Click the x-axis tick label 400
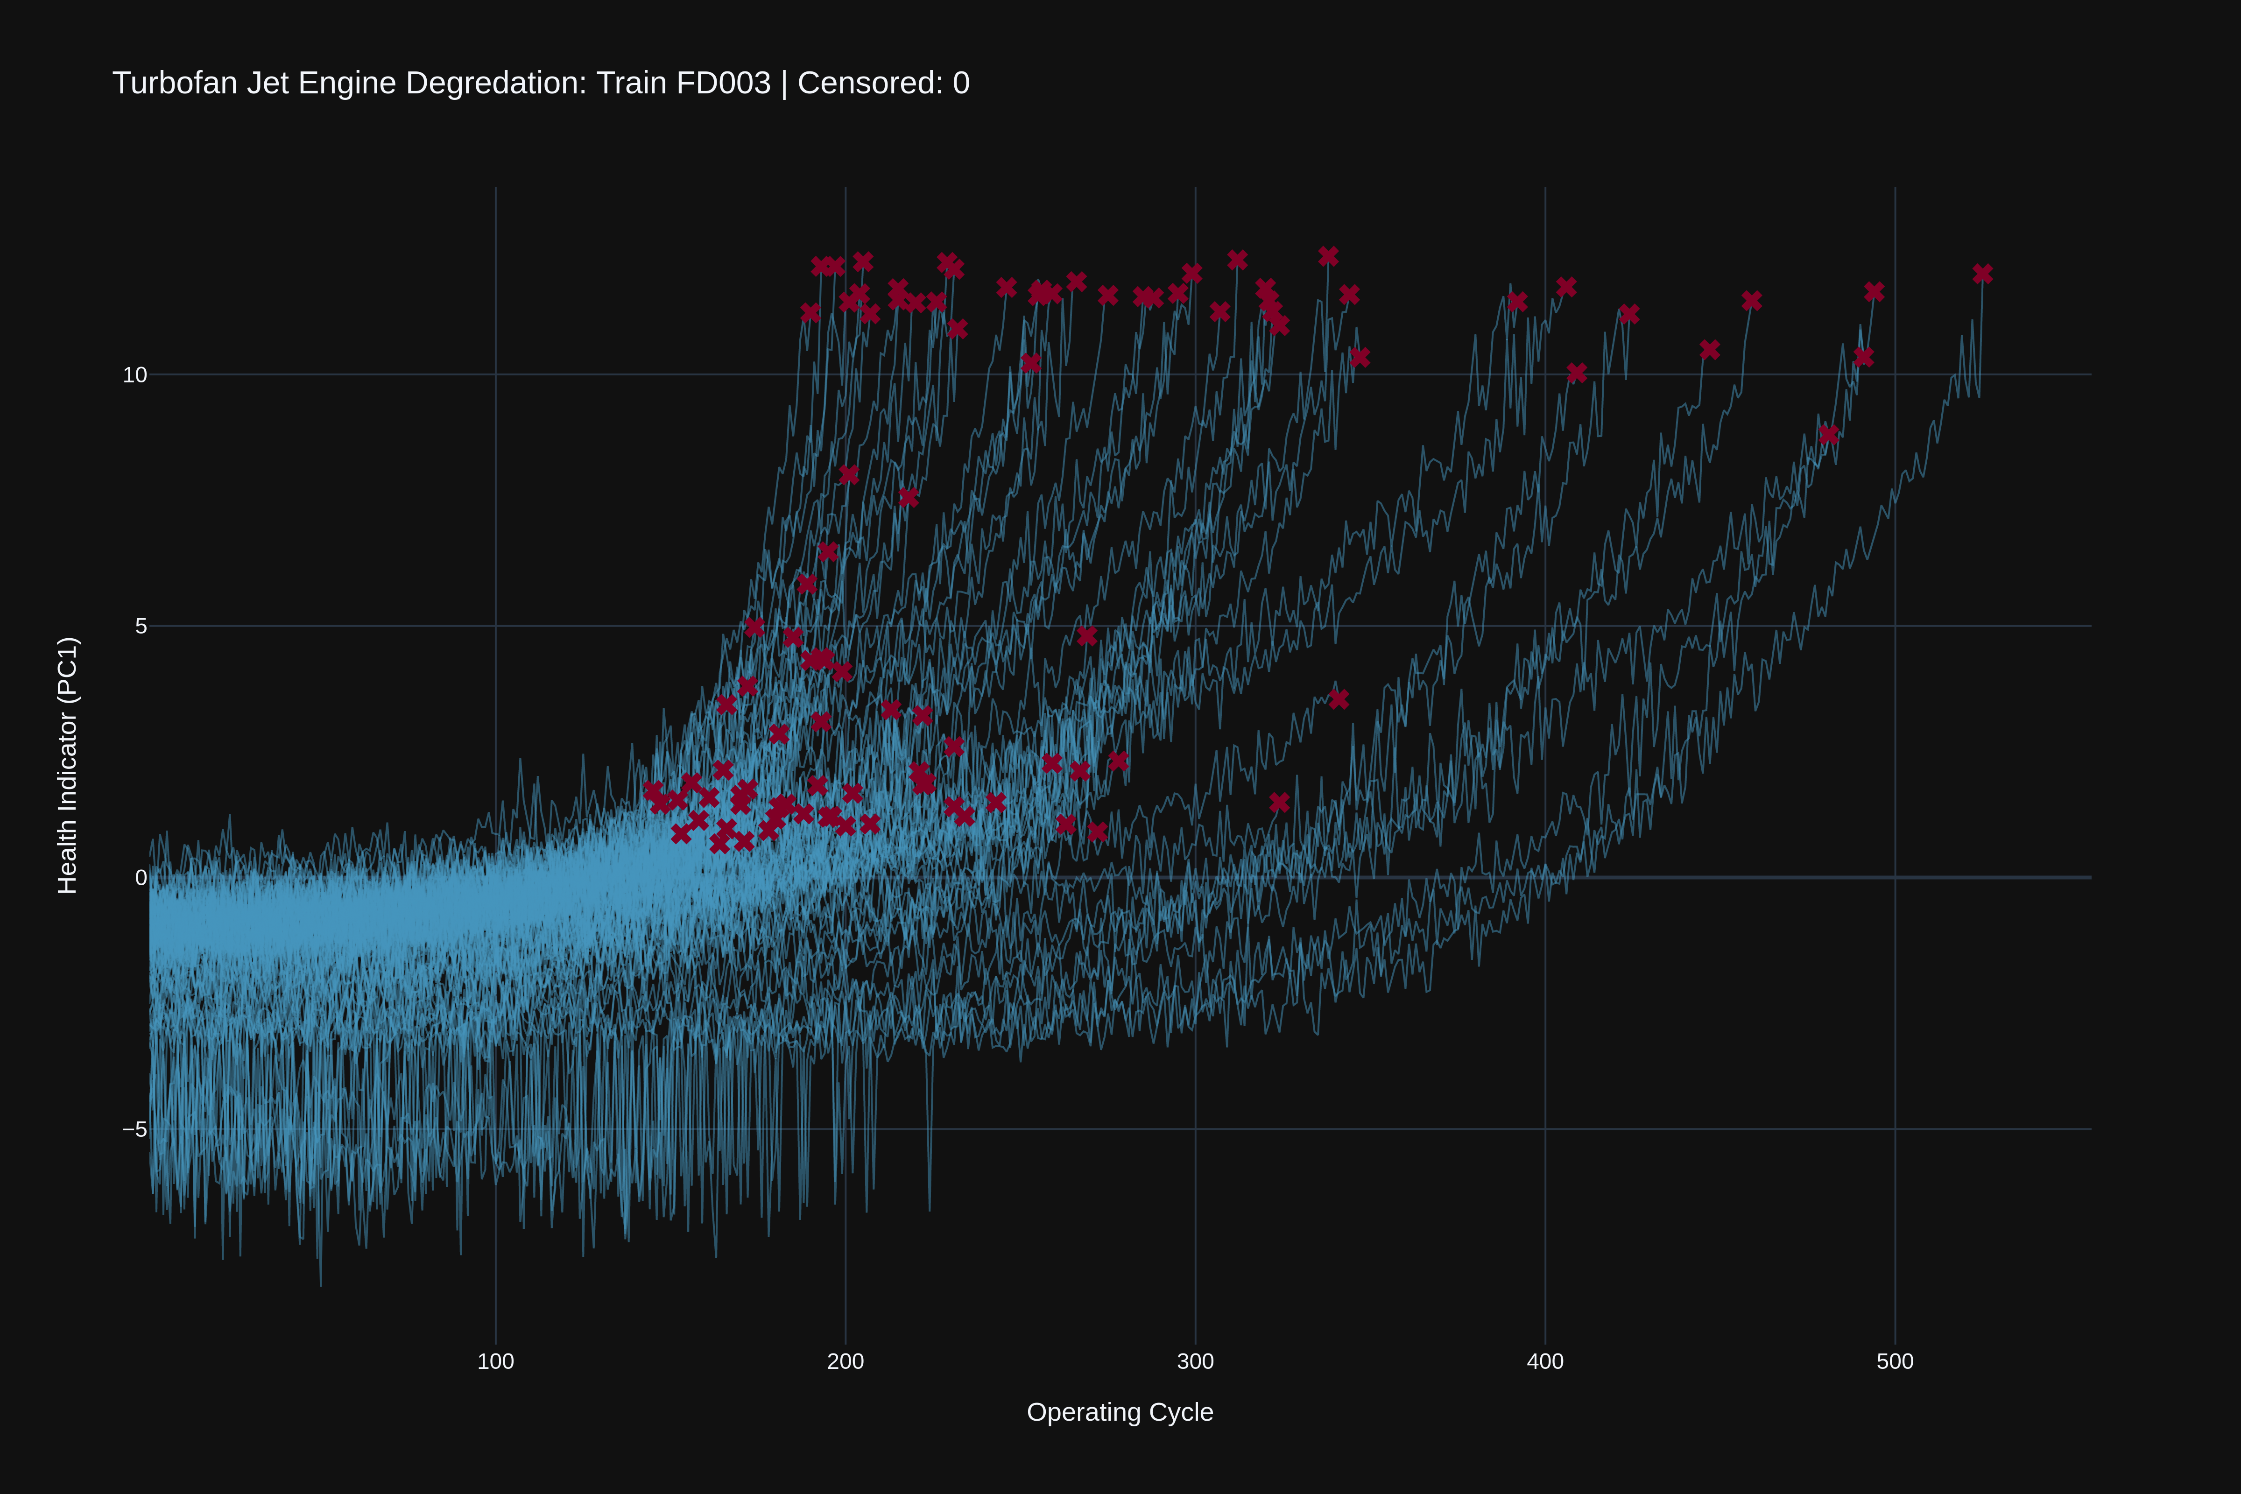 [x=1544, y=1361]
